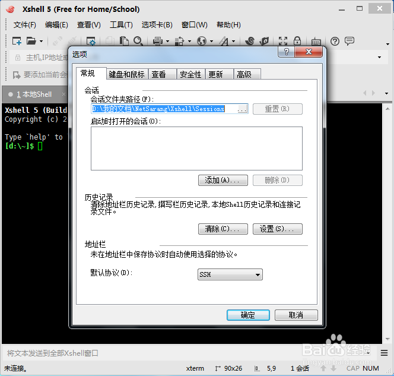This screenshot has width=394, height=376.
Task: Click the xterm status bar text
Action: pos(195,368)
